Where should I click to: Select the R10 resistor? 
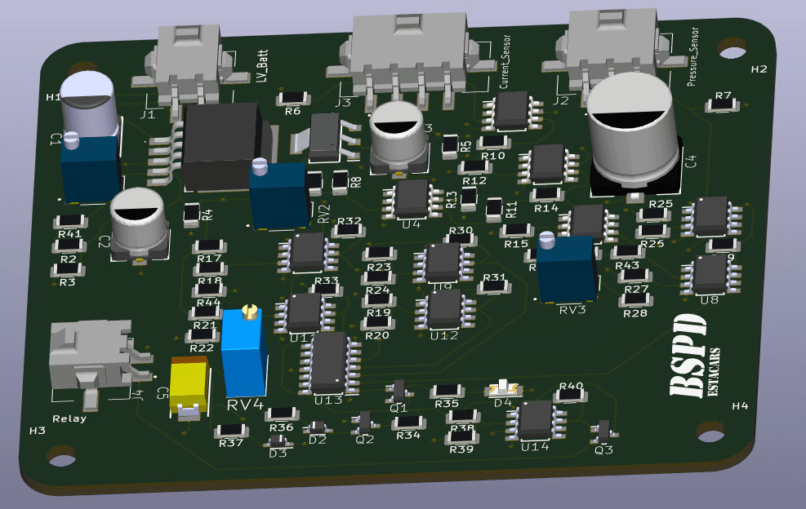click(x=494, y=142)
